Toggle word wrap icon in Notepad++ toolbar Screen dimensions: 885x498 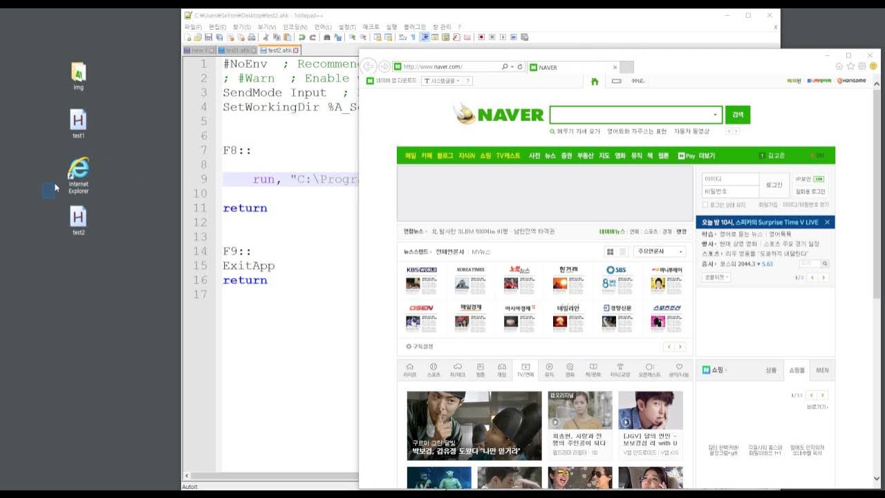point(402,37)
